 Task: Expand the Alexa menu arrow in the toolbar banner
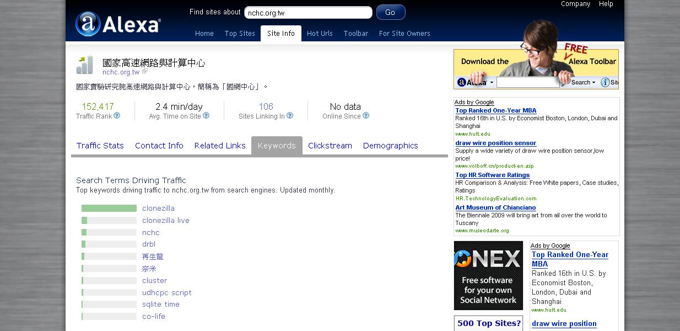(x=492, y=83)
